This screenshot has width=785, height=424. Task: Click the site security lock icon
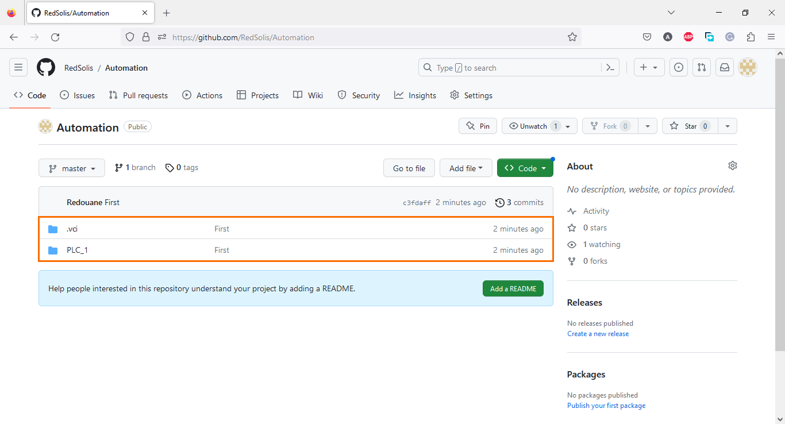tap(146, 37)
